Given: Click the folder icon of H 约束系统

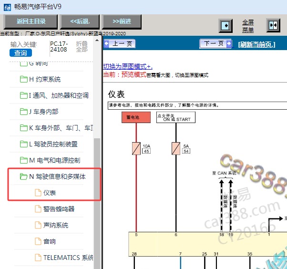Looking at the screenshot, I should coord(24,79).
